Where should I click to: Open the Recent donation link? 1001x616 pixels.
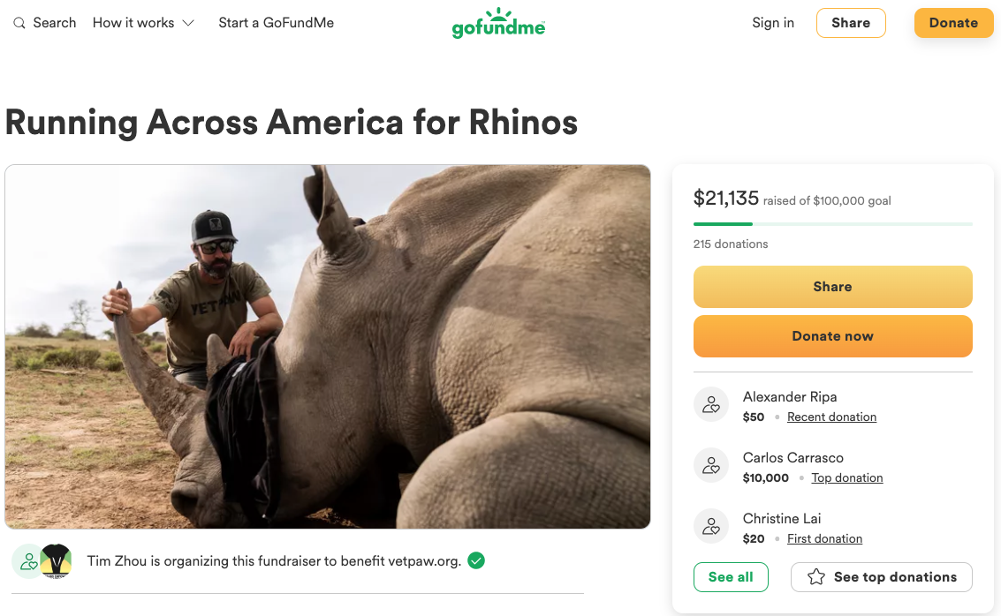pos(831,417)
